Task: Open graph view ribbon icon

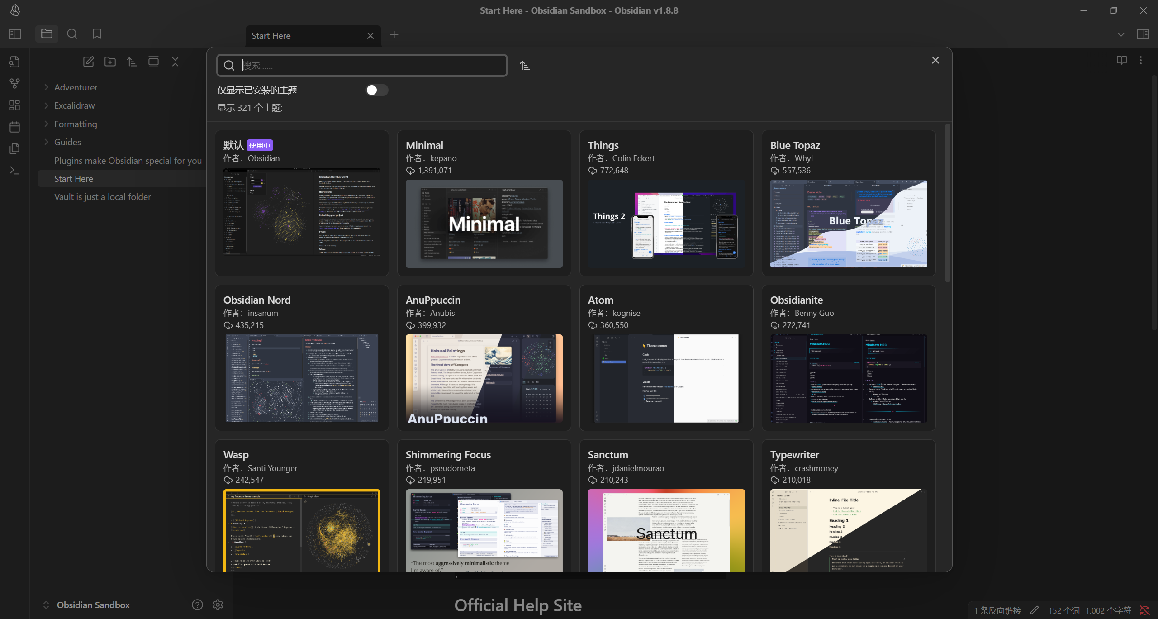Action: click(x=14, y=84)
